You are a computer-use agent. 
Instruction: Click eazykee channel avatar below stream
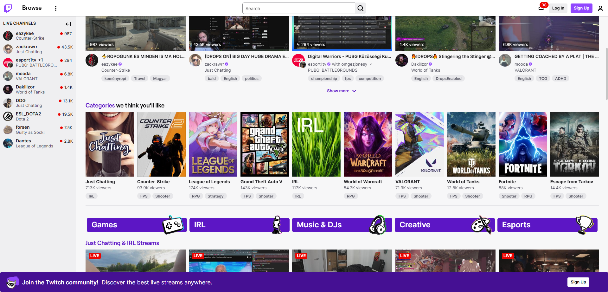point(92,60)
